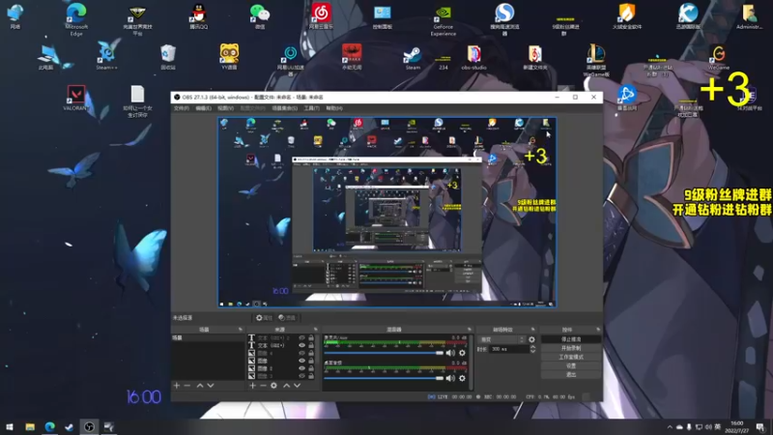Toggle visibility of 文本 (GDI+) 2 source

(301, 338)
